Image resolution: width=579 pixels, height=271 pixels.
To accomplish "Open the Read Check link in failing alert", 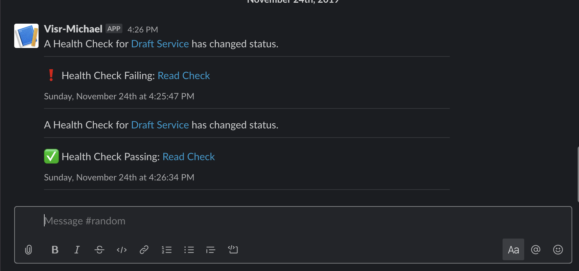I will (184, 76).
